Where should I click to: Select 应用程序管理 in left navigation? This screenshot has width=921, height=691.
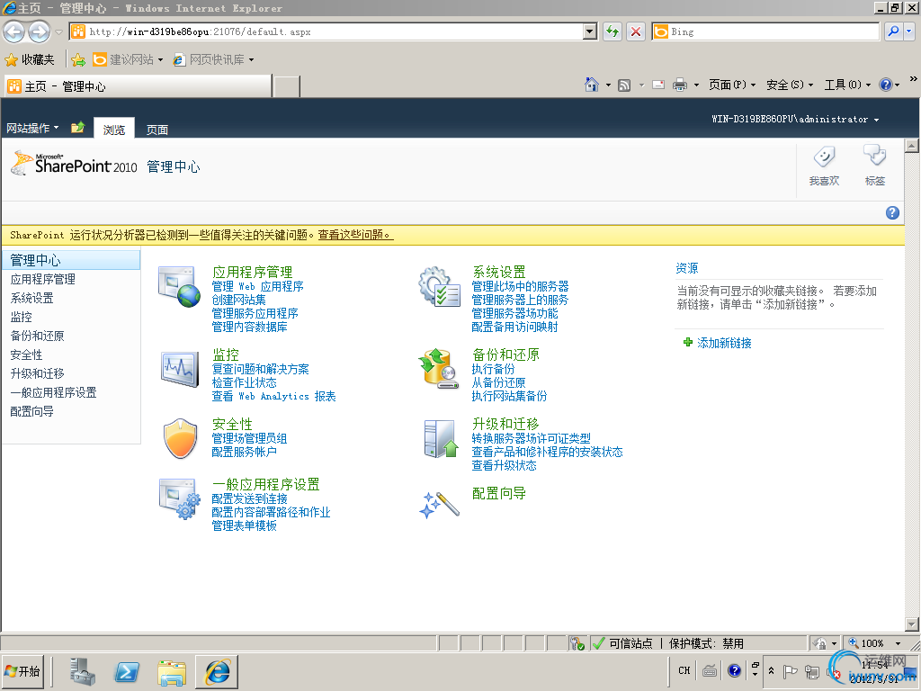pyautogui.click(x=43, y=279)
